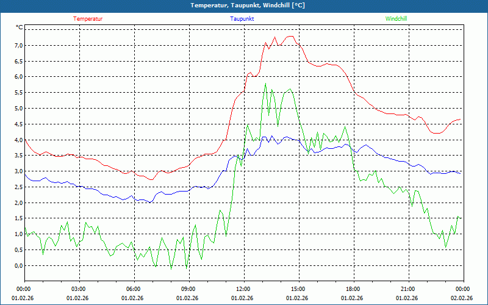The width and height of the screenshot is (488, 305).
Task: Pick the 15:00 time axis label
Action: [x=298, y=289]
